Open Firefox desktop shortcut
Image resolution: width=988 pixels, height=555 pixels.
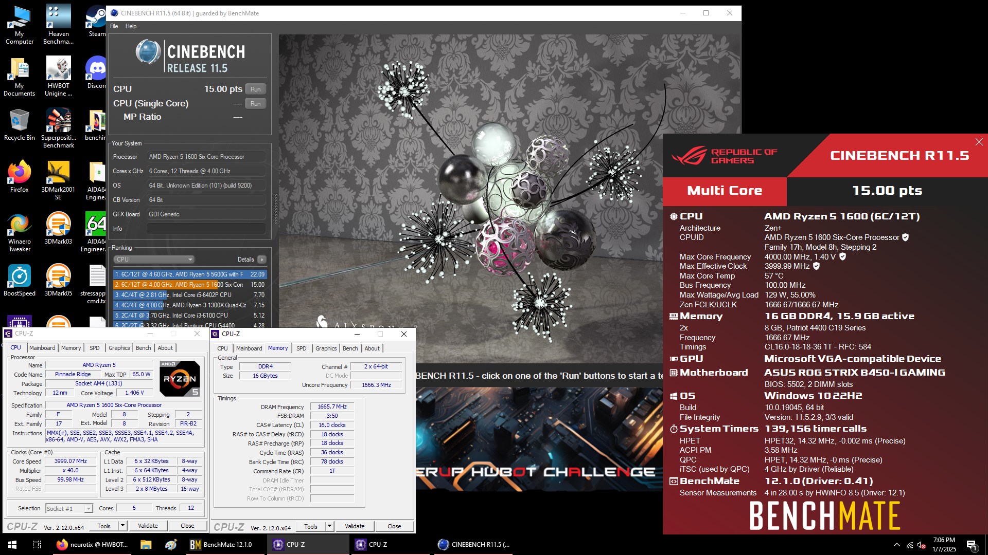(20, 177)
